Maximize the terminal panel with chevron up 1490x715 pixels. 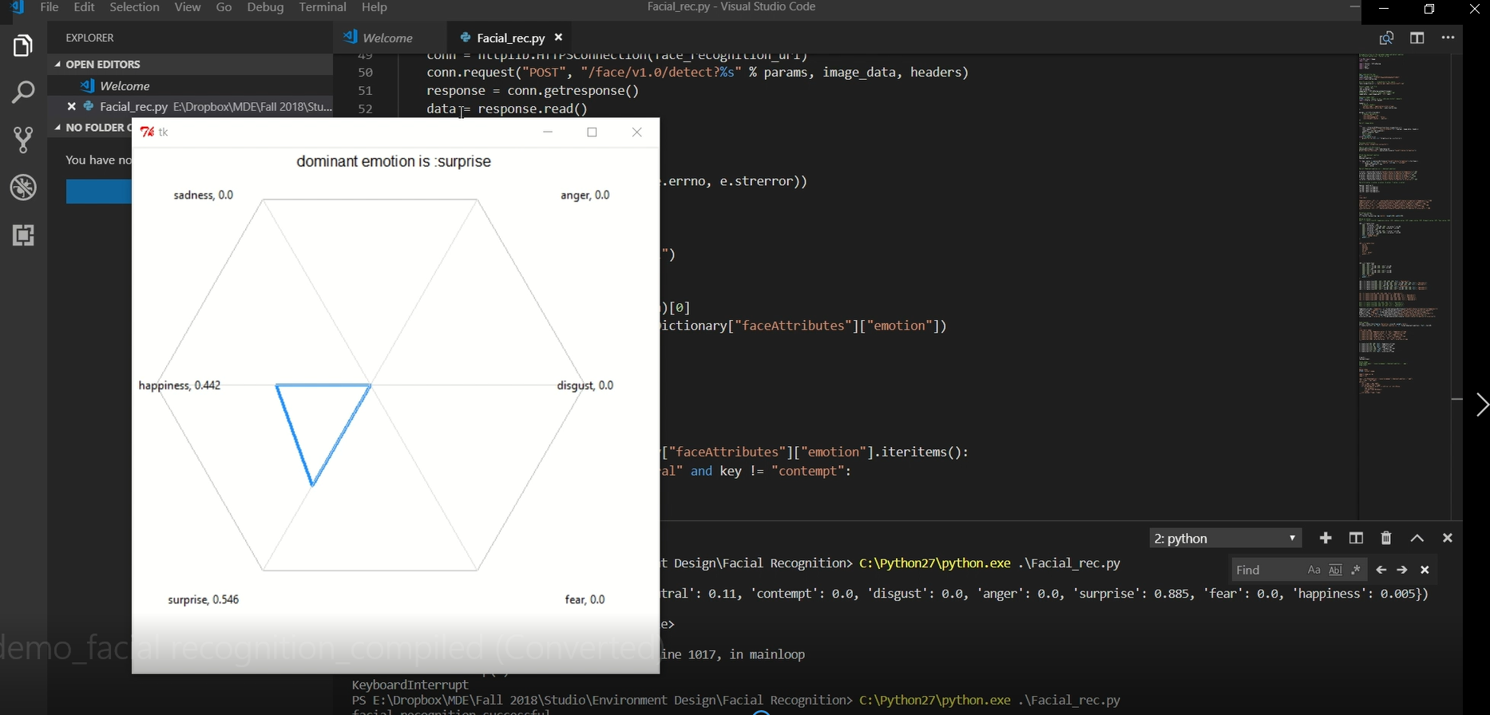click(x=1417, y=538)
